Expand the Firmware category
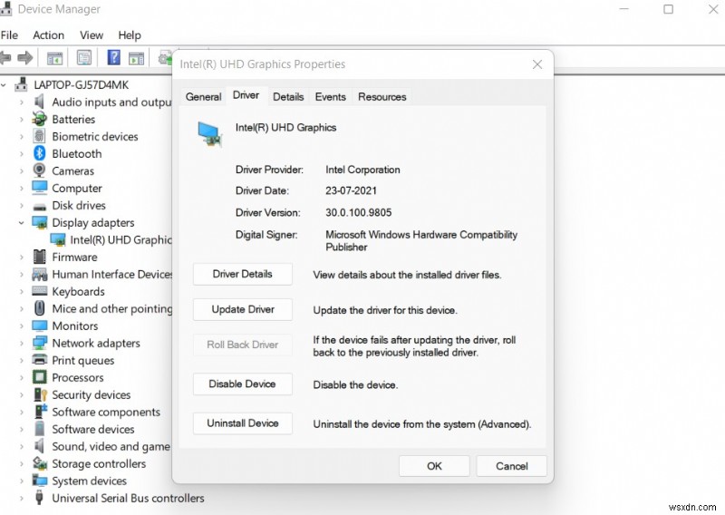The height and width of the screenshot is (515, 725). click(x=21, y=257)
